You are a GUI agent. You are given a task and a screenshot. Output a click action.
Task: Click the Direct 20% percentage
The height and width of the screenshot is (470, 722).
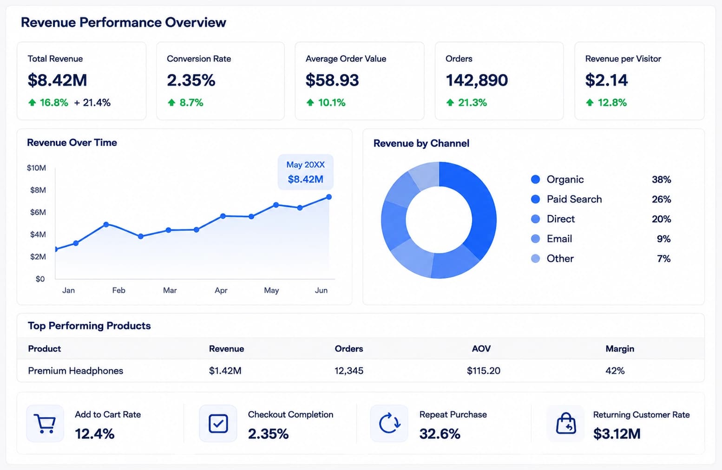point(661,219)
